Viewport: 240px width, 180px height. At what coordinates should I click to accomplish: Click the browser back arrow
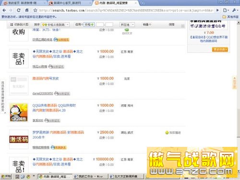(x=4, y=11)
